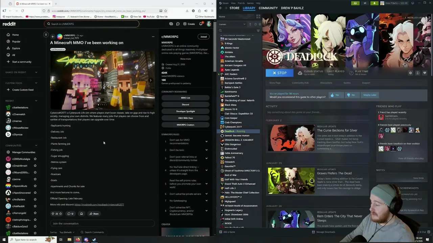Toggle recent activity sort clock icon

pos(255,24)
